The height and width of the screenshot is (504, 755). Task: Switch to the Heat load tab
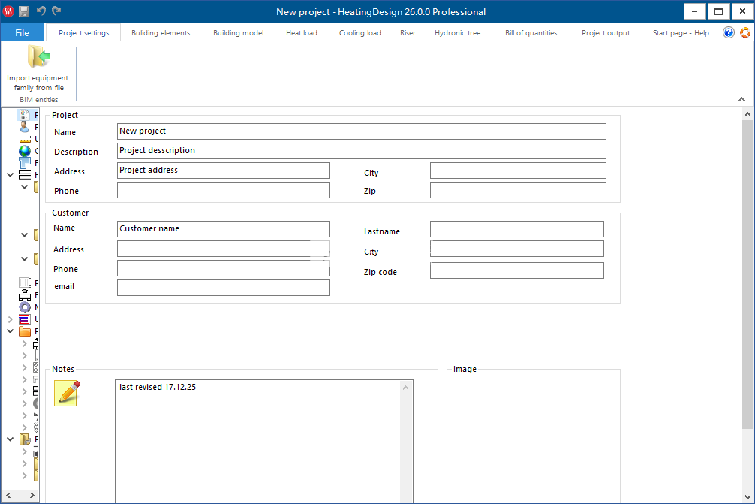point(301,33)
